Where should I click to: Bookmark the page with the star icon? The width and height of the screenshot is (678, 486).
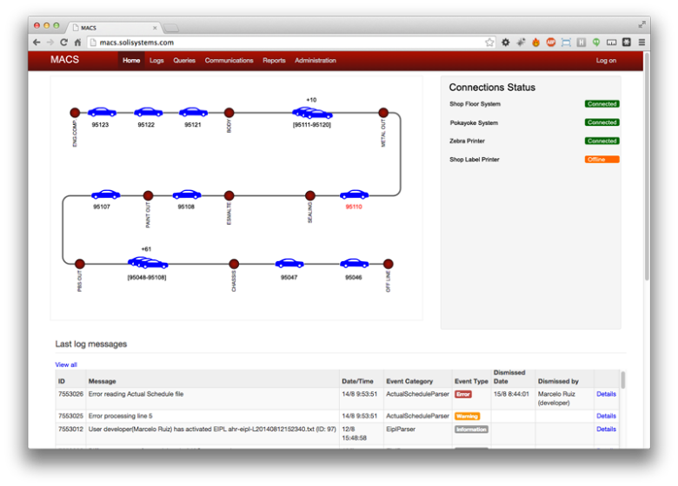(x=489, y=42)
